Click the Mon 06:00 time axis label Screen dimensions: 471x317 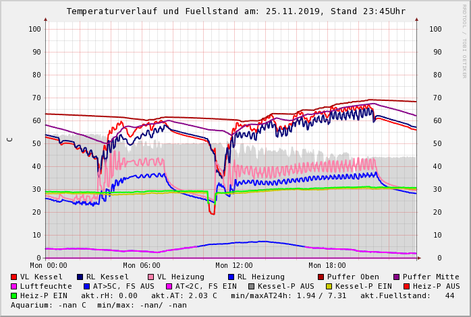142,266
